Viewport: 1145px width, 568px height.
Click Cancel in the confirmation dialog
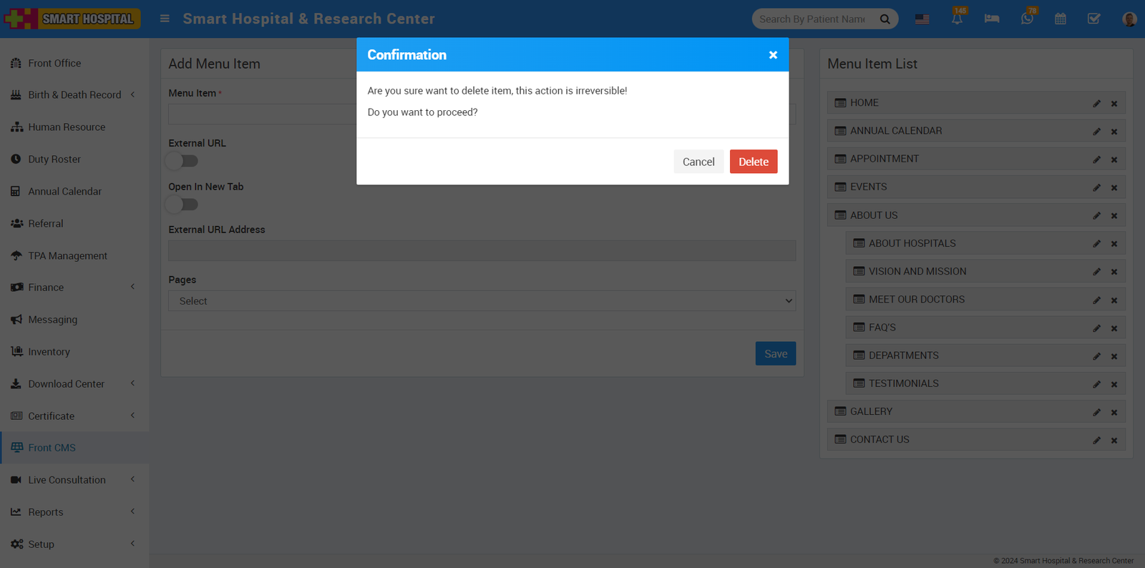(698, 162)
